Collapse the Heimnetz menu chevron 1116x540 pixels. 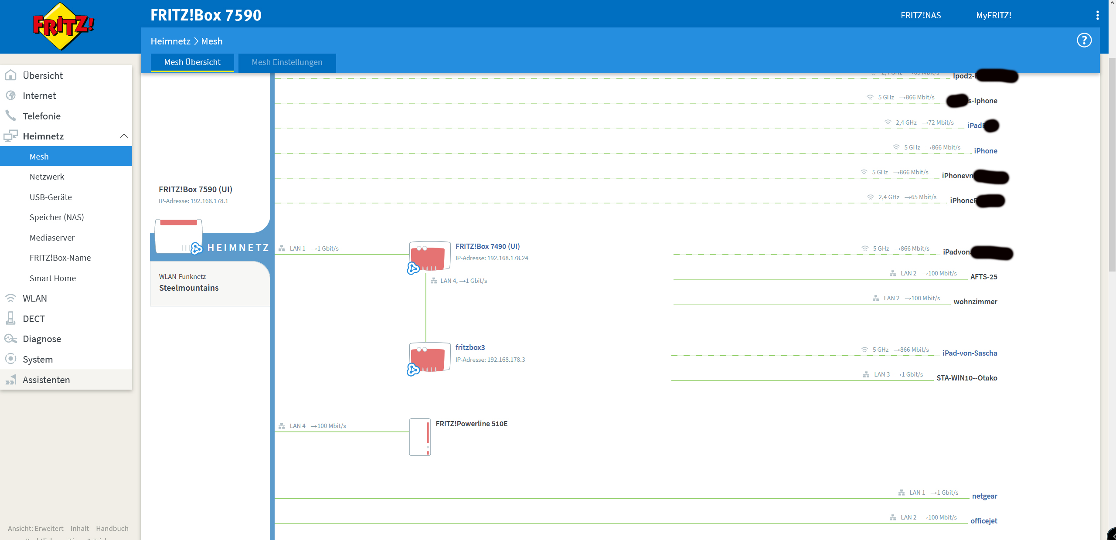point(124,136)
